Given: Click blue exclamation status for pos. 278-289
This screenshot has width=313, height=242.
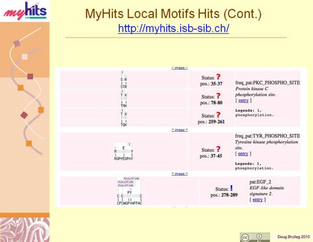Looking at the screenshot, I should coord(231,188).
